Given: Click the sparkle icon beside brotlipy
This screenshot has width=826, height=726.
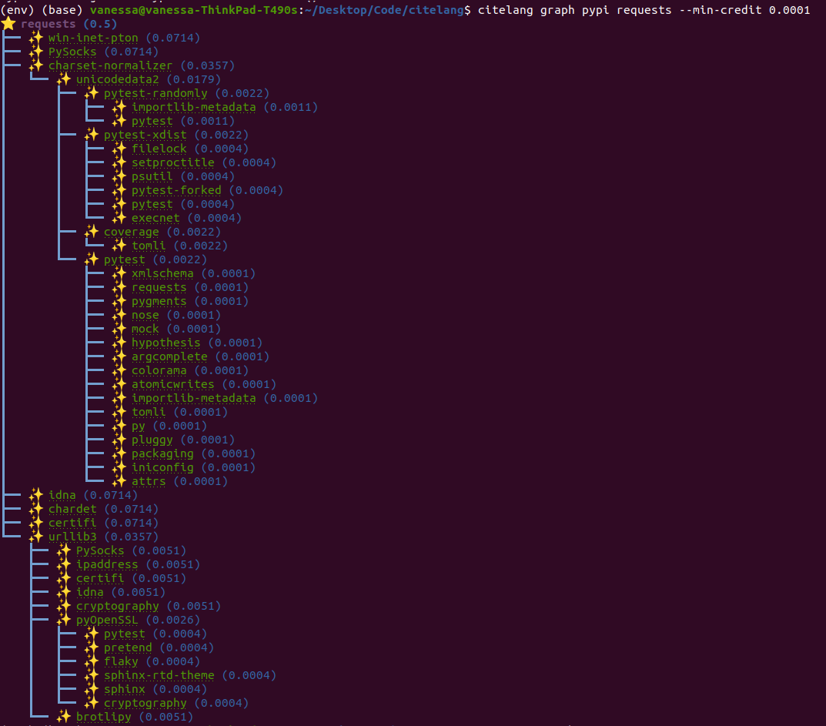Looking at the screenshot, I should [64, 717].
